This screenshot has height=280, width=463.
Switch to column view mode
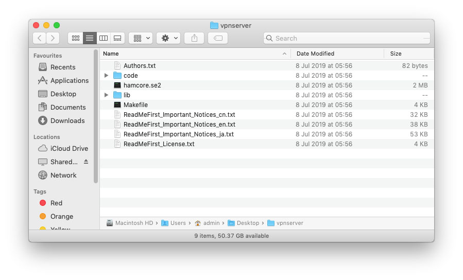104,38
